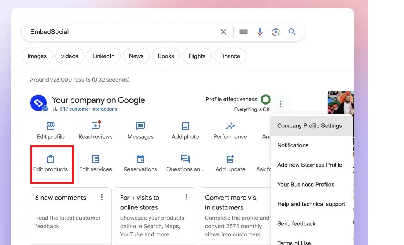
Task: Open the Finance filter
Action: tap(230, 56)
